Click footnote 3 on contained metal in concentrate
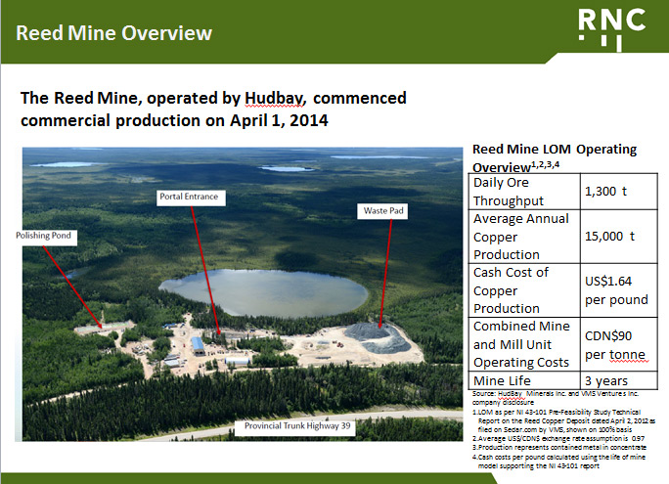Image resolution: width=669 pixels, height=484 pixels. [x=558, y=447]
